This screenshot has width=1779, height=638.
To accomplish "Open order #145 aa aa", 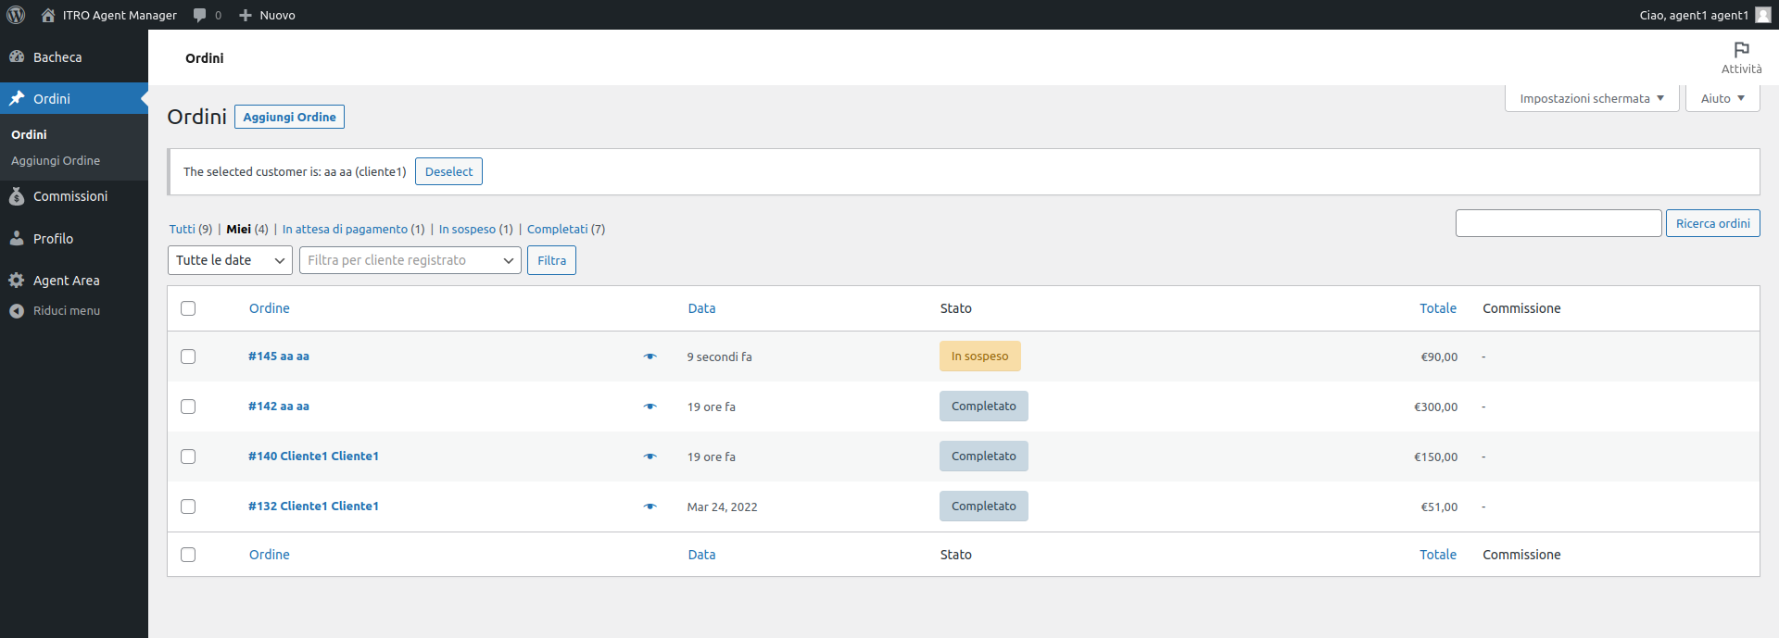I will (279, 356).
